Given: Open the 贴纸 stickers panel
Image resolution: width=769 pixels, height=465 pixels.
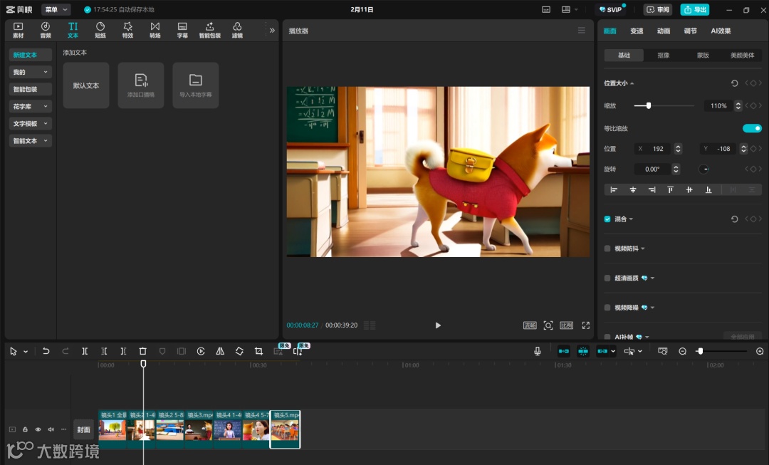Looking at the screenshot, I should (x=100, y=30).
